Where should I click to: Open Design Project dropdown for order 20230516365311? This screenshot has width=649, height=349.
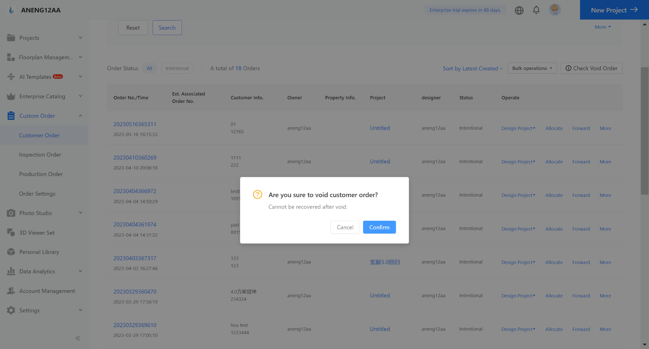click(518, 128)
